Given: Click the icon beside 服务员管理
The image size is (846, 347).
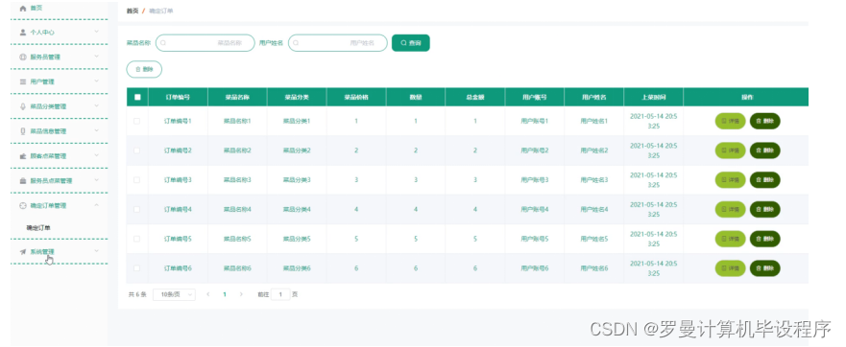Looking at the screenshot, I should [x=23, y=58].
